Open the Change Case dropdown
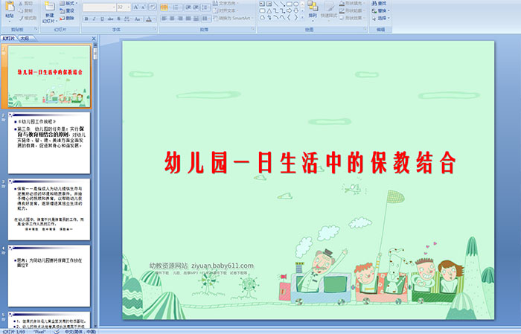 138,19
